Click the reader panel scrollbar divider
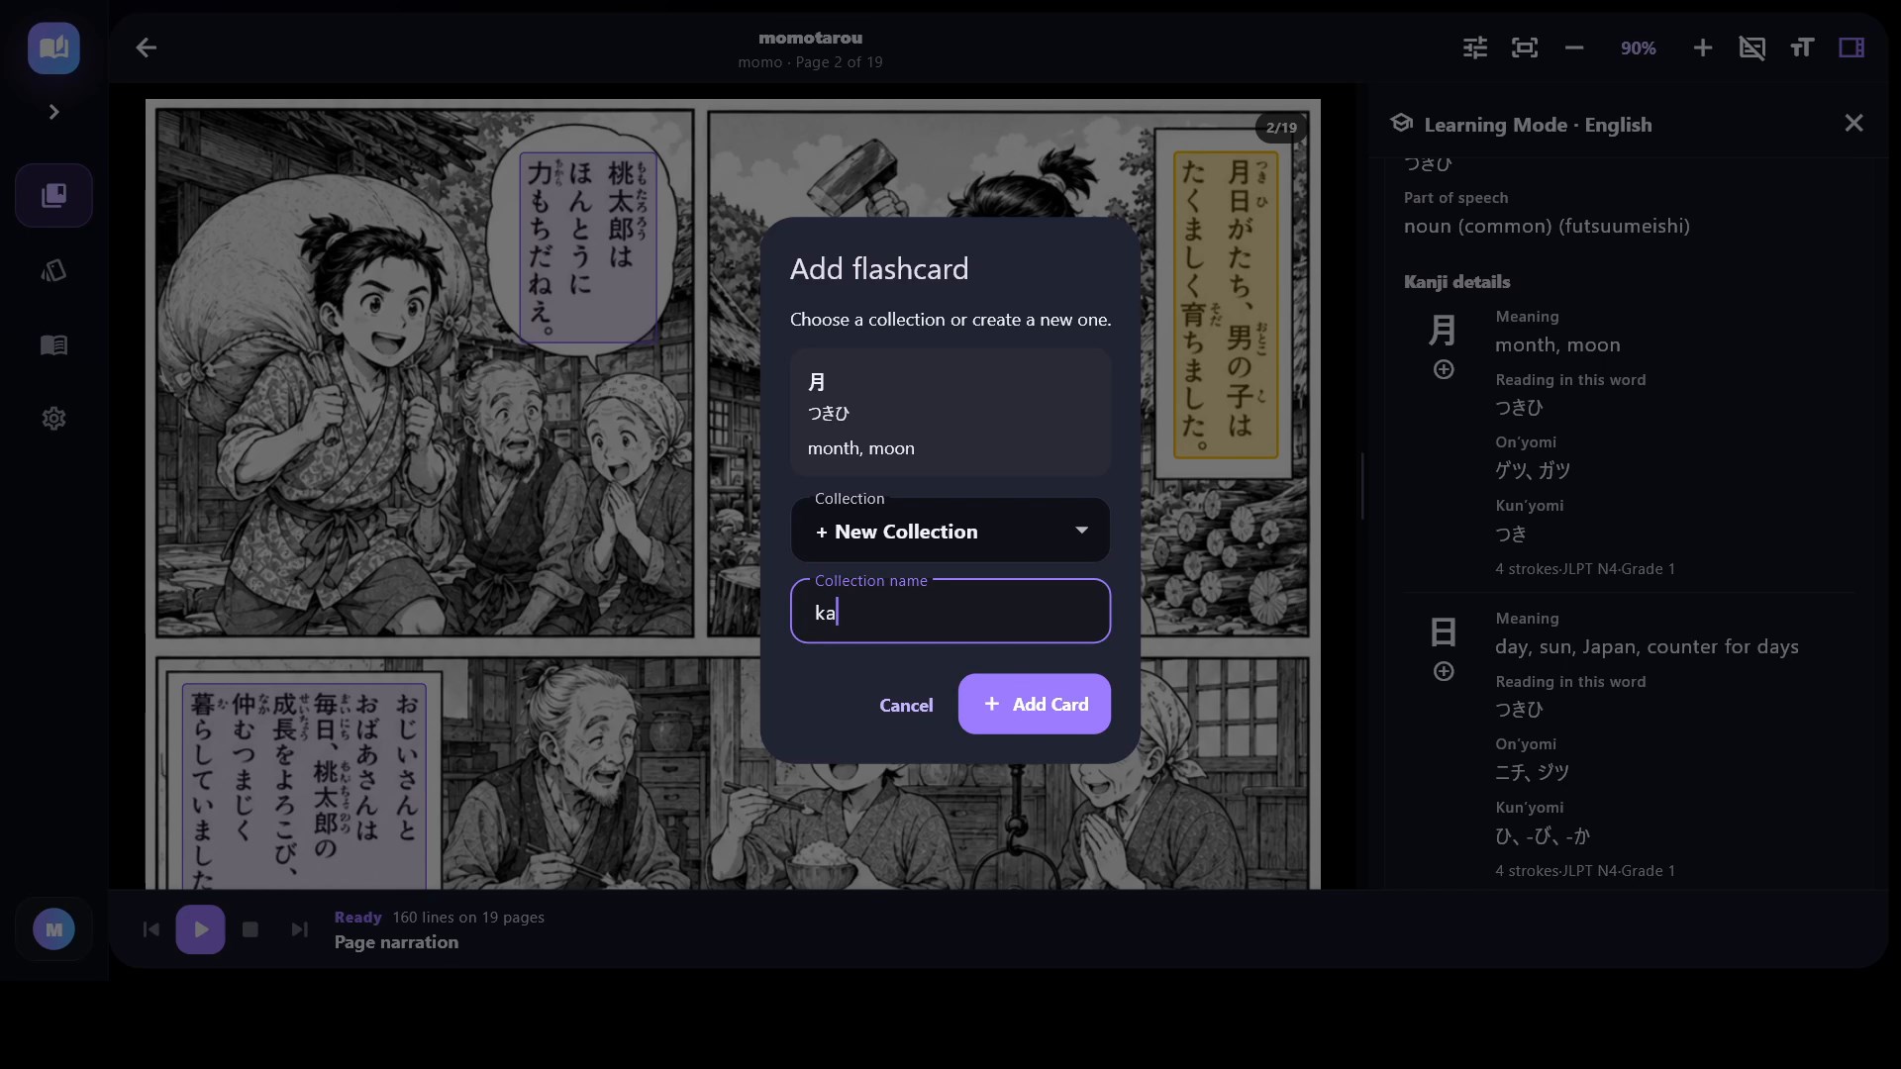1901x1069 pixels. 1362,485
